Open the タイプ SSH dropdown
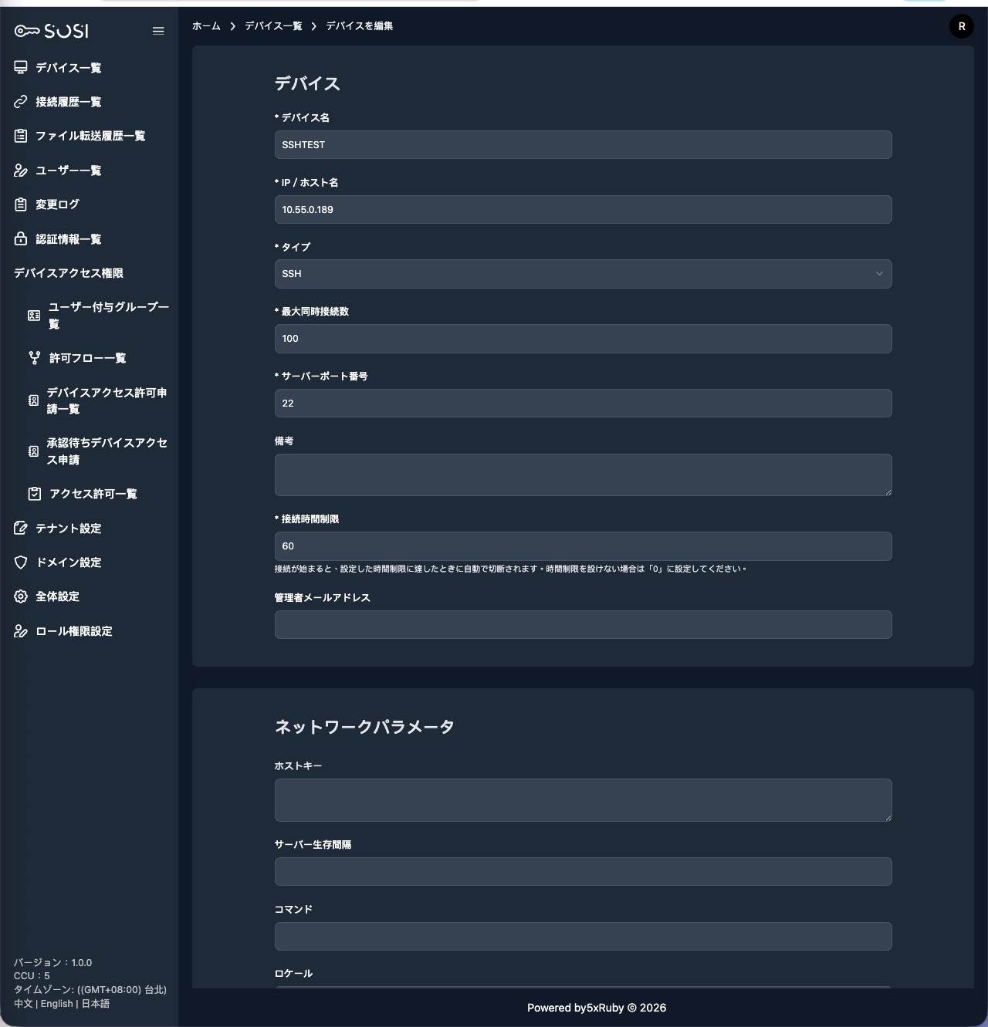The width and height of the screenshot is (988, 1027). 584,274
